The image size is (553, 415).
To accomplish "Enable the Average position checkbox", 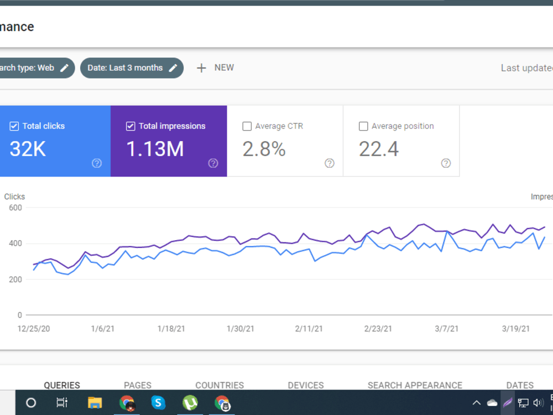I will coord(363,126).
